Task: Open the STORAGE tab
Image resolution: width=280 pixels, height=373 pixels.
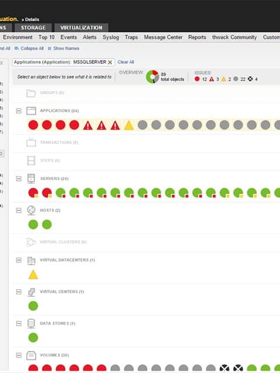Action: point(33,27)
